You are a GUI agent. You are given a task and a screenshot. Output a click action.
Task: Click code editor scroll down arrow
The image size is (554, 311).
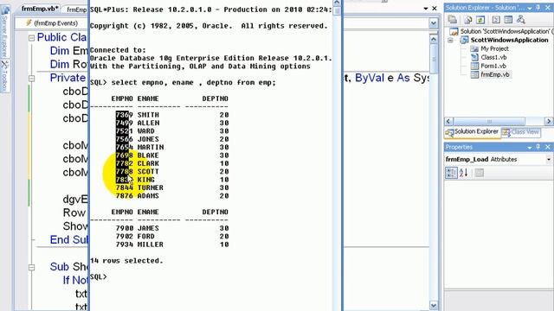click(434, 305)
